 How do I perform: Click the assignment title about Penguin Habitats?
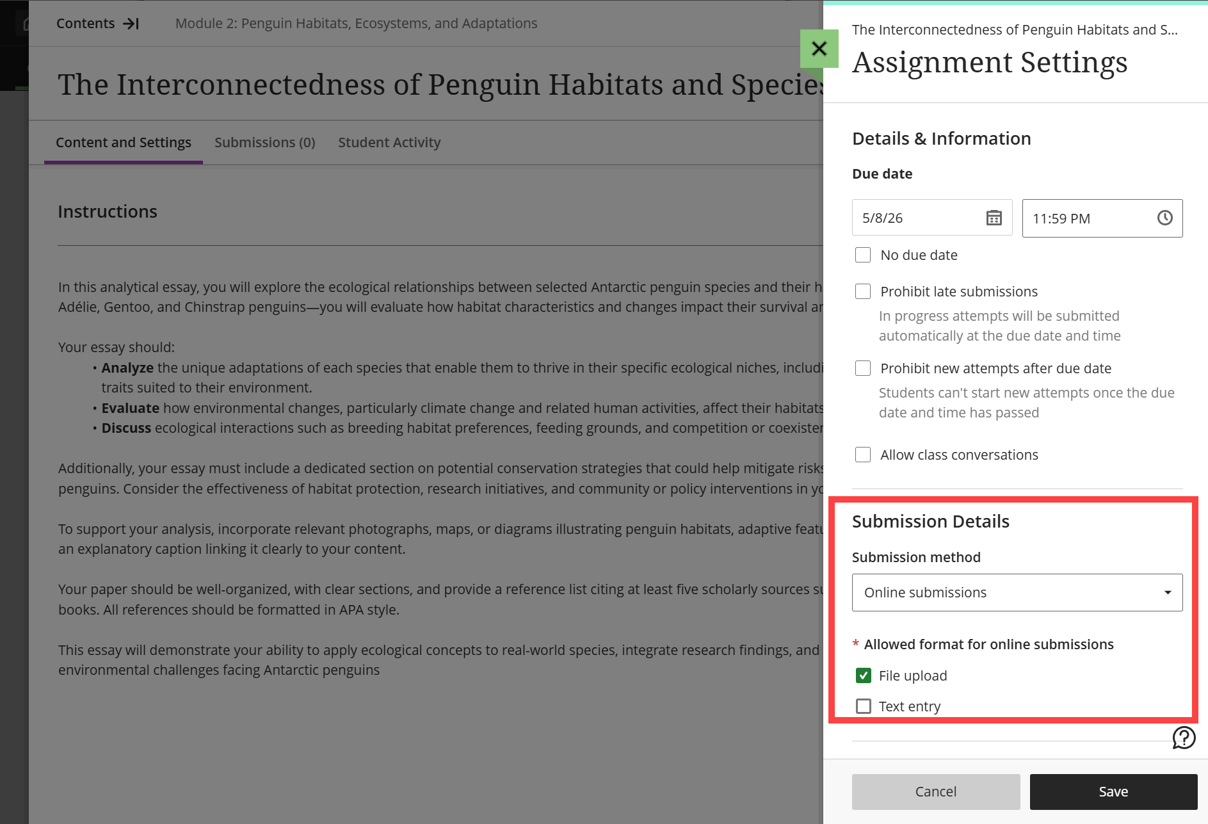pos(440,85)
